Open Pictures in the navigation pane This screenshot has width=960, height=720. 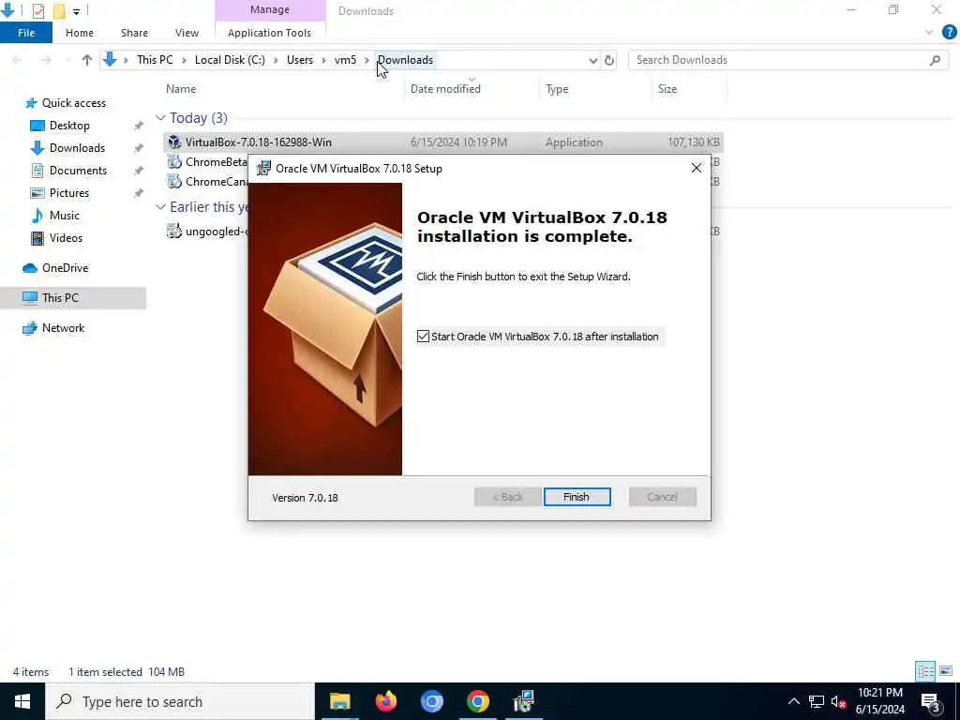[x=68, y=193]
